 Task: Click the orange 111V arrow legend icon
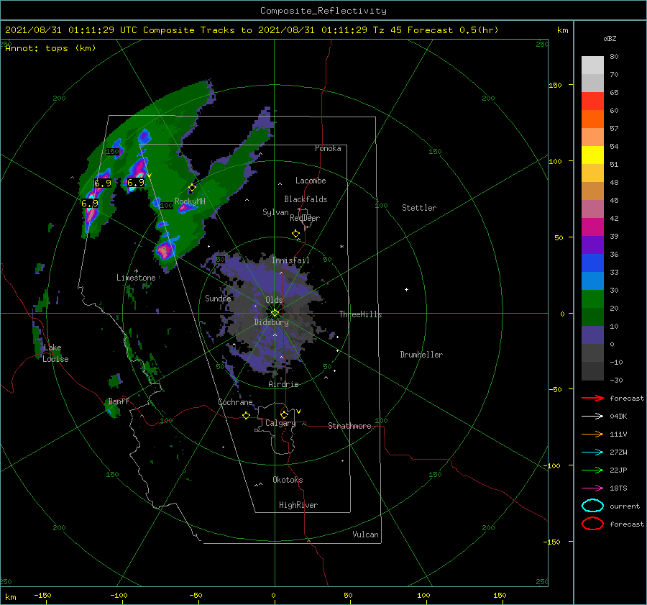tap(592, 434)
